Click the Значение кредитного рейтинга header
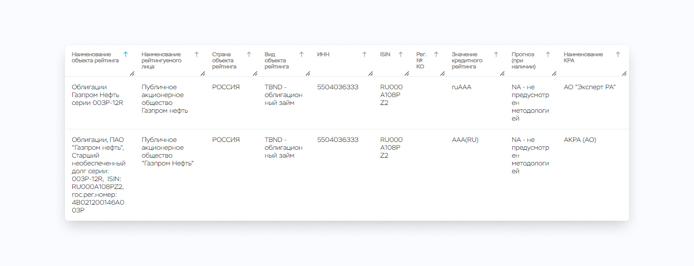694x266 pixels. pyautogui.click(x=467, y=61)
